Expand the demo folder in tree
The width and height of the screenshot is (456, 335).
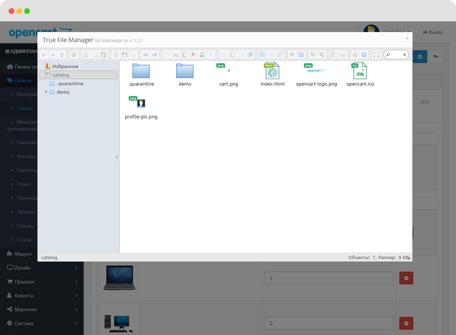(46, 92)
